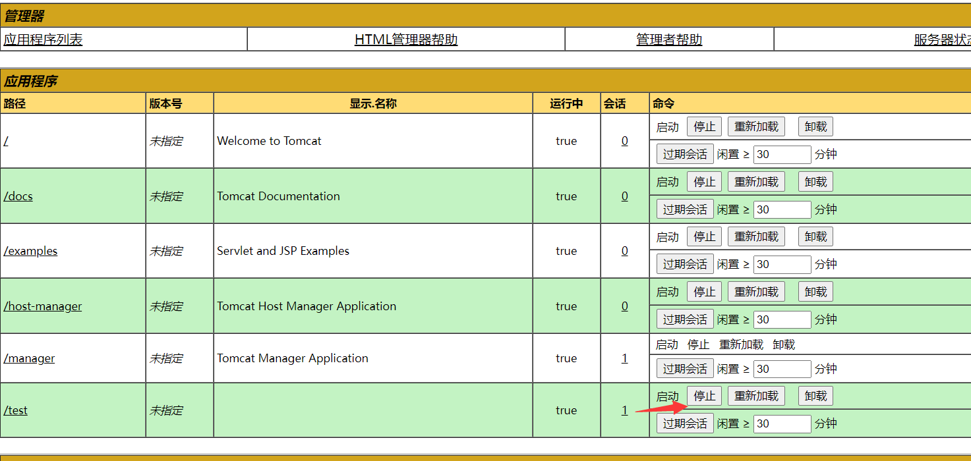The height and width of the screenshot is (461, 971).
Task: Focus idle minutes field in /host-manager row
Action: 782,319
